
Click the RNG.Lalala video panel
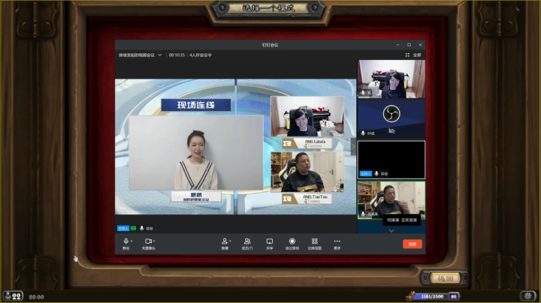(x=307, y=116)
